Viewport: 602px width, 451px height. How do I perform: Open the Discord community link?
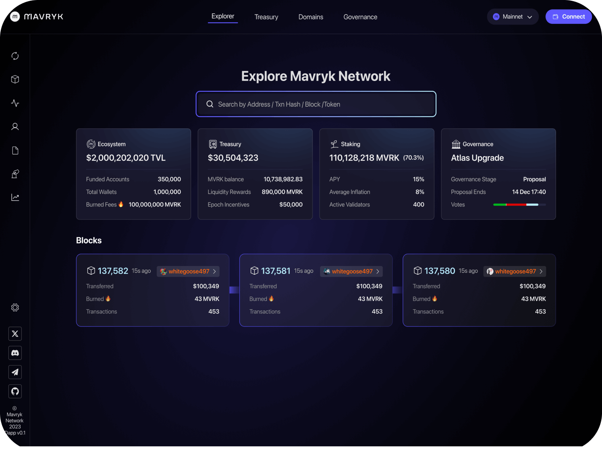coord(15,353)
